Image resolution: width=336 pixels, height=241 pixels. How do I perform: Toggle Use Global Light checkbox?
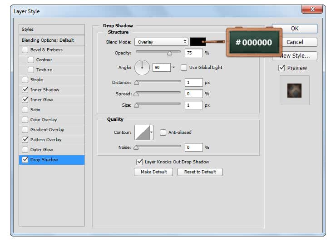[x=184, y=68]
